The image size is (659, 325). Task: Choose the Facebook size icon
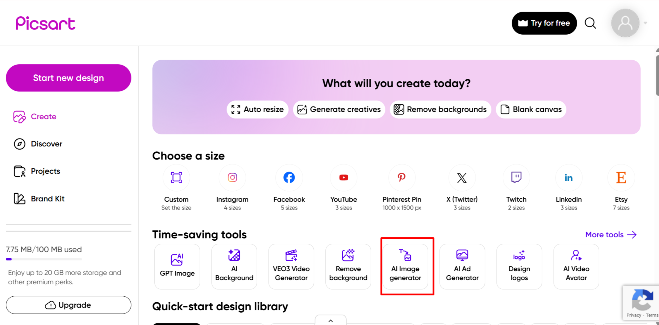(289, 178)
